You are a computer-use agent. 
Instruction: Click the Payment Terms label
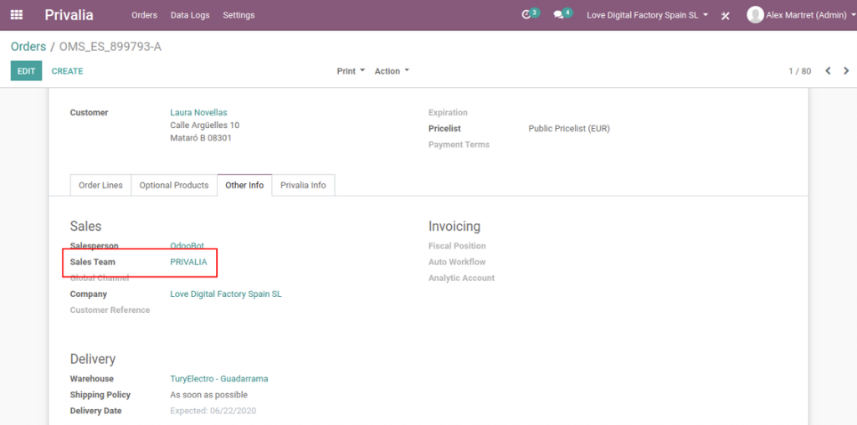tap(459, 144)
